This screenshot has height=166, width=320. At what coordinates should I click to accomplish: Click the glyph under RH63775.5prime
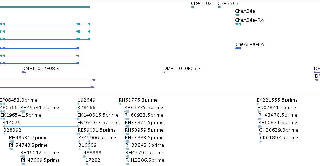(127, 111)
